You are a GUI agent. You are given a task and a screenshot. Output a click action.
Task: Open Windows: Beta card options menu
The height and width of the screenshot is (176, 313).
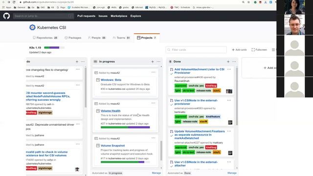coord(153,72)
